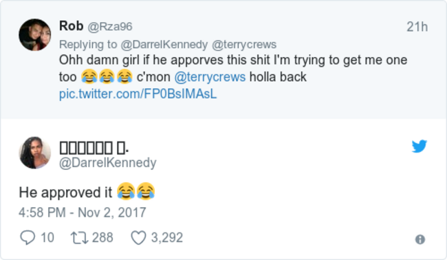Open the @DarrelKennedy handle under reply name
The image size is (447, 260).
tap(108, 163)
